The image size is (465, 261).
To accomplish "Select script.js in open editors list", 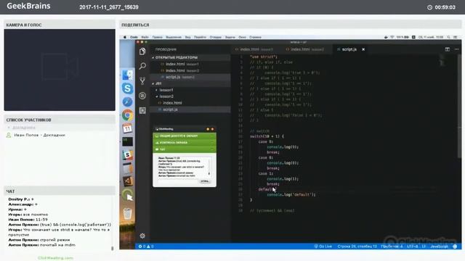I will 177,77.
